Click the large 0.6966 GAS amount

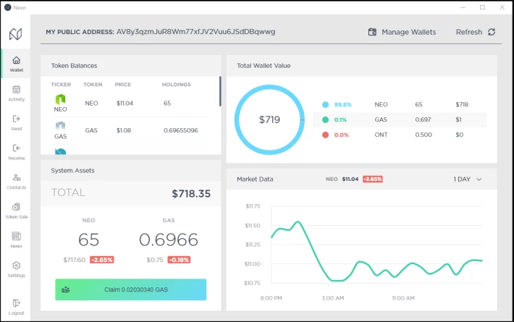click(169, 240)
